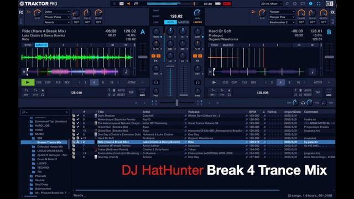Sort by the Artist column header
This screenshot has width=354, height=199.
click(146, 112)
